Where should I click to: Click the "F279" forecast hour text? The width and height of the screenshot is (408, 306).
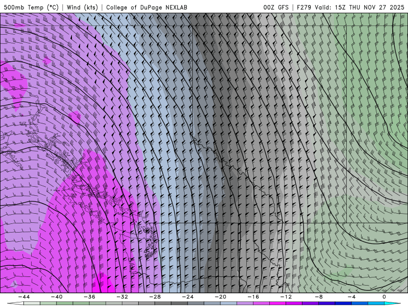point(304,7)
